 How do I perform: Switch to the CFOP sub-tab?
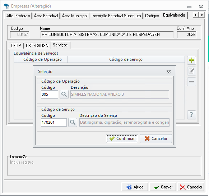[16, 46]
